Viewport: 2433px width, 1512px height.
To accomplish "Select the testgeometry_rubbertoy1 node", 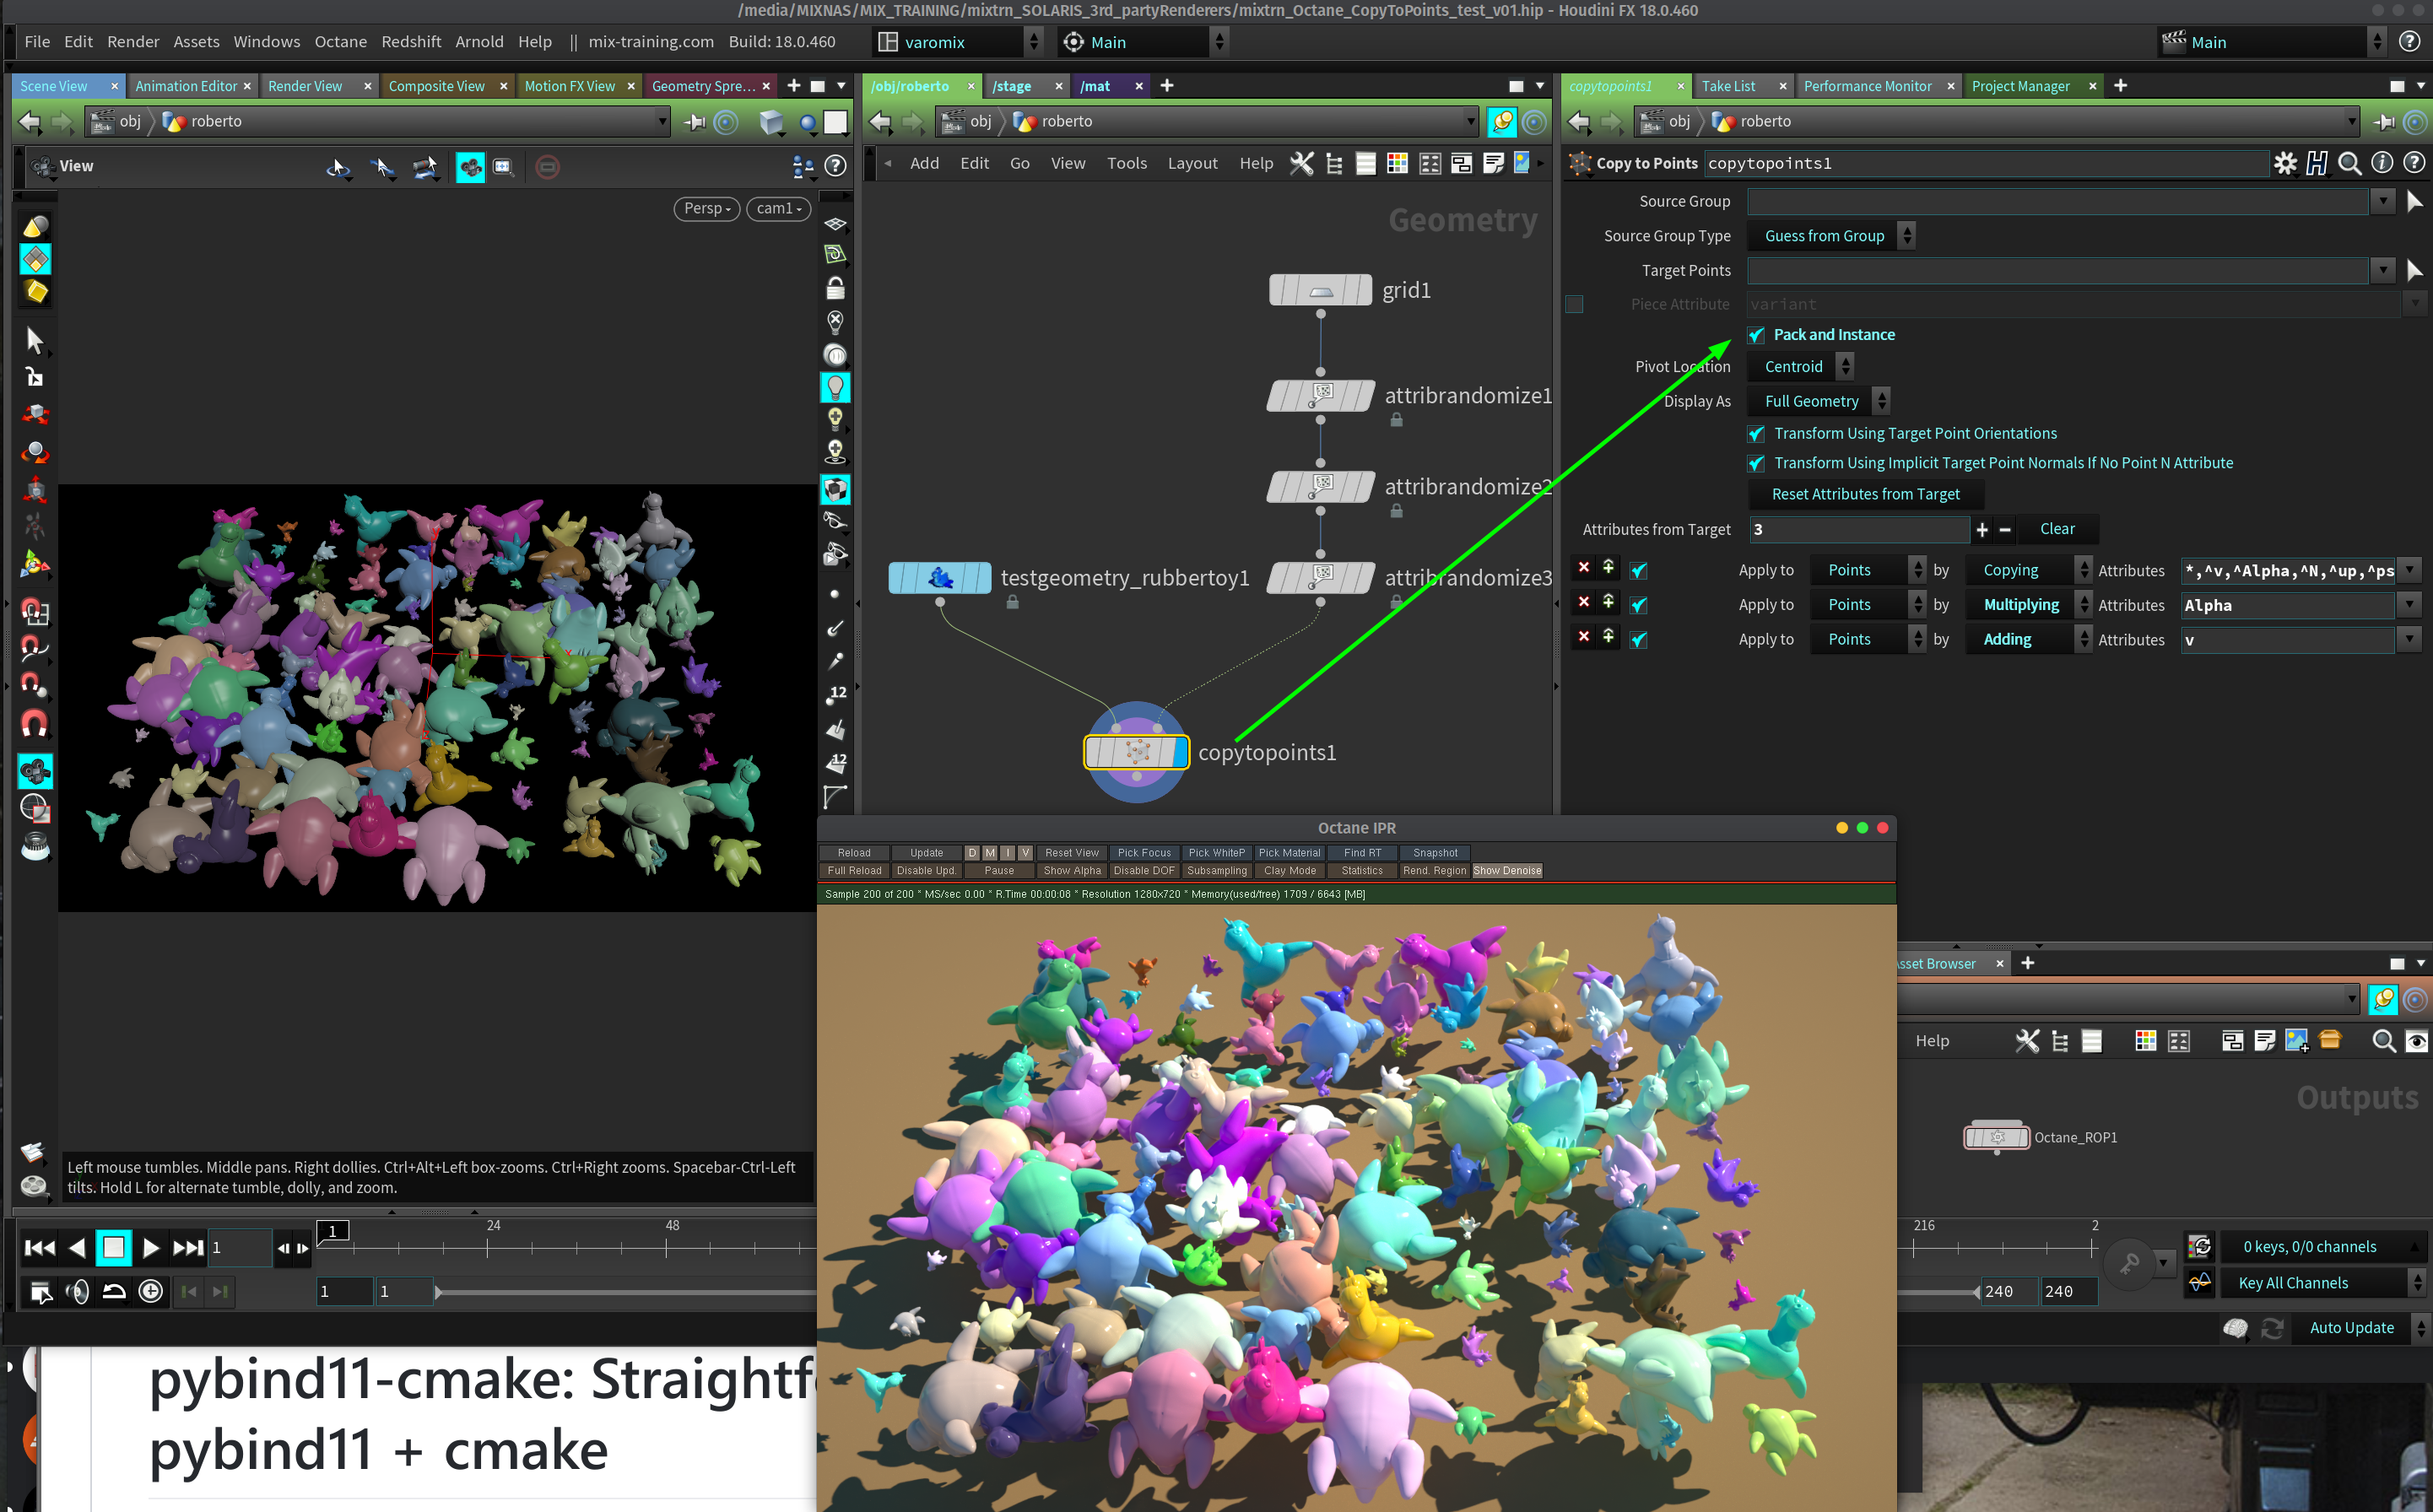I will point(939,577).
